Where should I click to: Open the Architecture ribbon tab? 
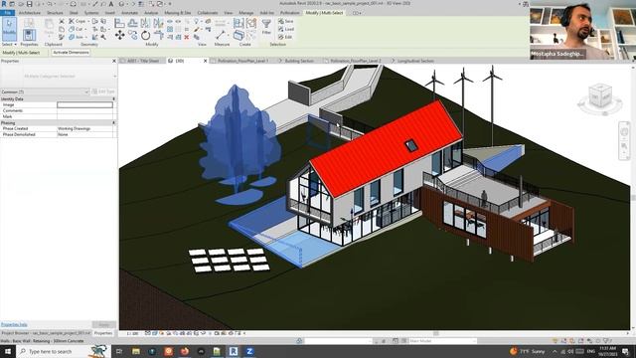[x=30, y=13]
